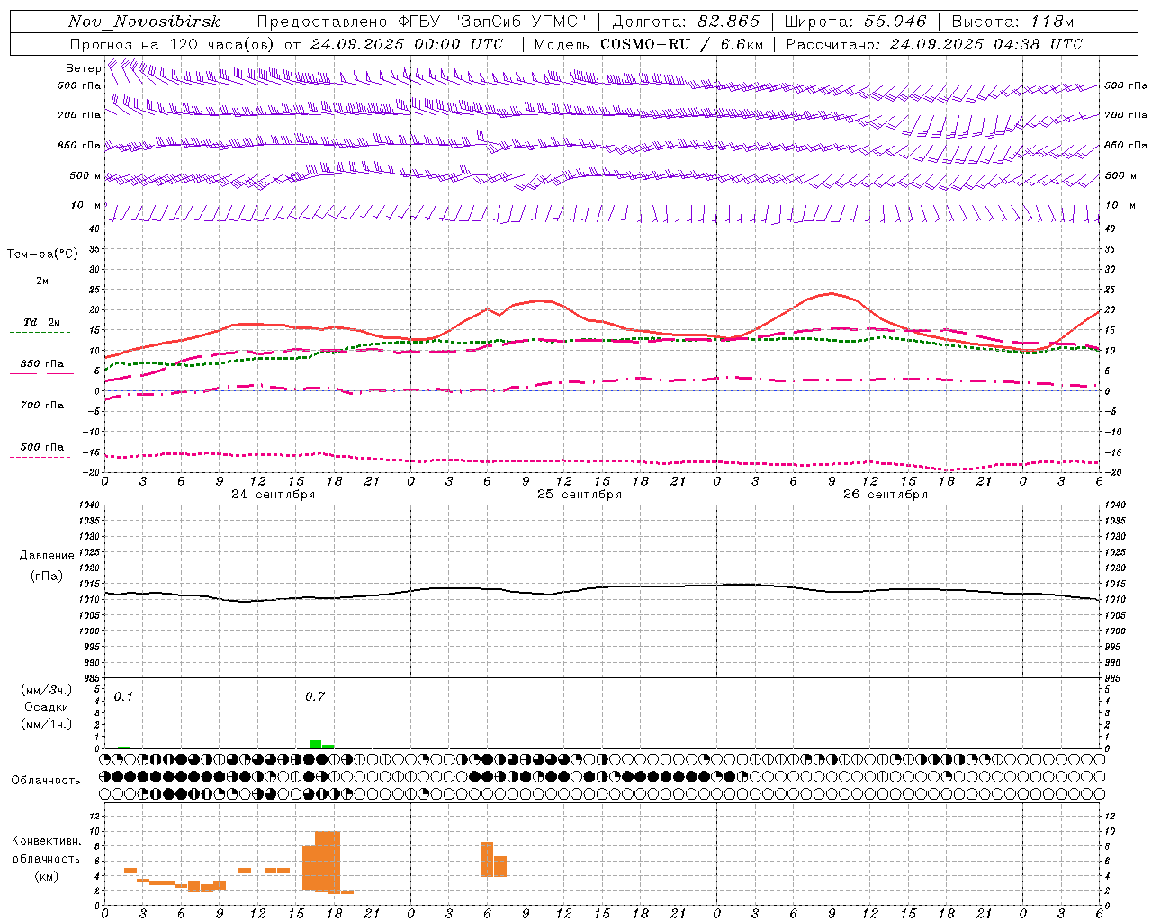
Task: Select the forecast start '24.09.2025 00:00 UTC'
Action: click(x=407, y=44)
